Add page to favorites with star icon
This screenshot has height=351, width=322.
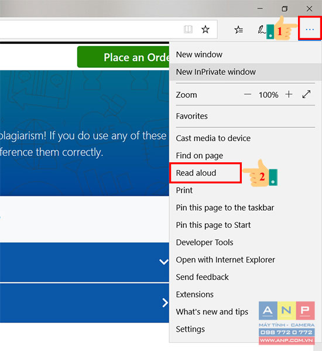(205, 29)
